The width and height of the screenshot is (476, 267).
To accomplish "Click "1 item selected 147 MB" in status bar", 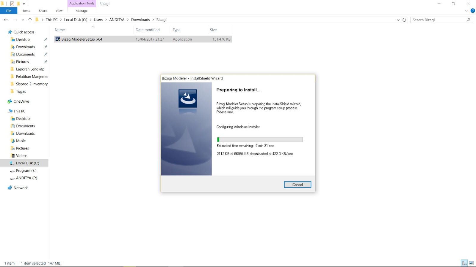I will pos(40,263).
